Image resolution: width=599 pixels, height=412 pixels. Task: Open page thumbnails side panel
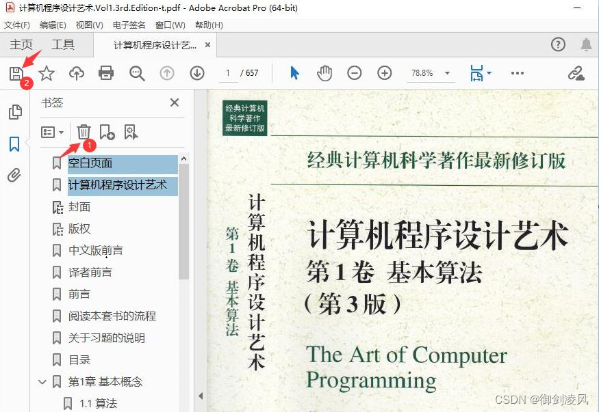click(15, 111)
